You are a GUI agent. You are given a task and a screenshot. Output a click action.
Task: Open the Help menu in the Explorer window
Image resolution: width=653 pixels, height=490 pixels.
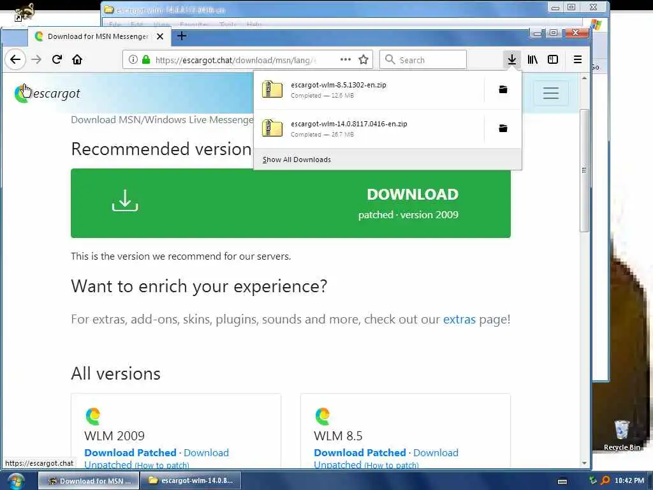click(x=254, y=25)
